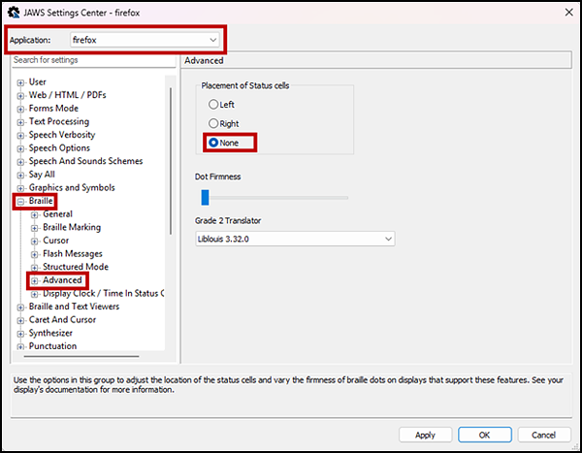This screenshot has height=453, width=582.
Task: Click the settings tree horizontal scrollbar
Action: click(x=81, y=356)
